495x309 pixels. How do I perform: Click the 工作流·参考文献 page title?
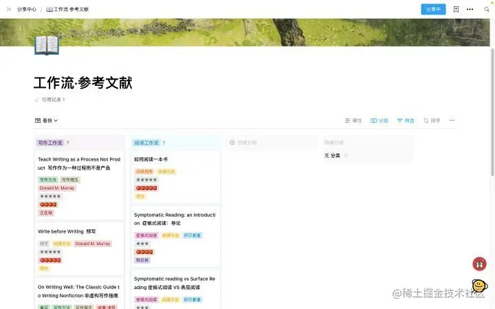[x=83, y=83]
